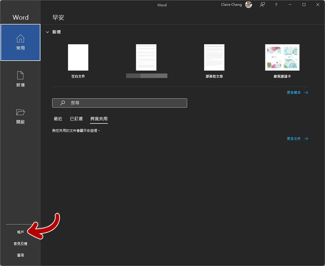Open 帳戶 account settings
Viewport: 325px width, 266px height.
coord(20,232)
